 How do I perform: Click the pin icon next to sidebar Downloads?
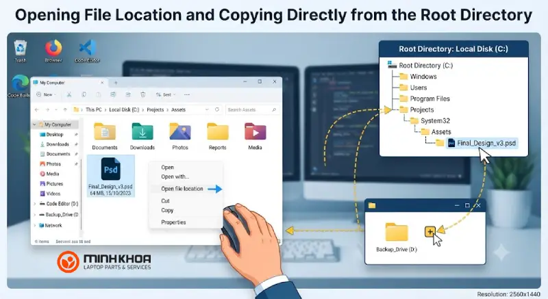[x=76, y=144]
